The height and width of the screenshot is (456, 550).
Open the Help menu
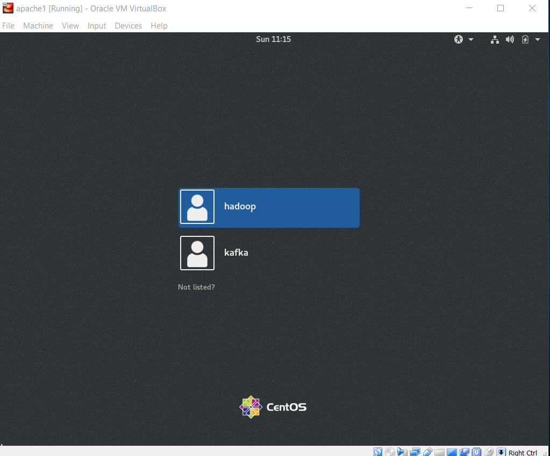(x=159, y=26)
